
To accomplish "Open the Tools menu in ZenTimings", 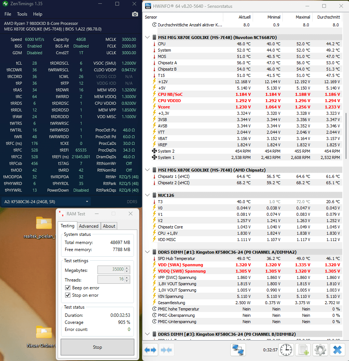I will point(22,14).
